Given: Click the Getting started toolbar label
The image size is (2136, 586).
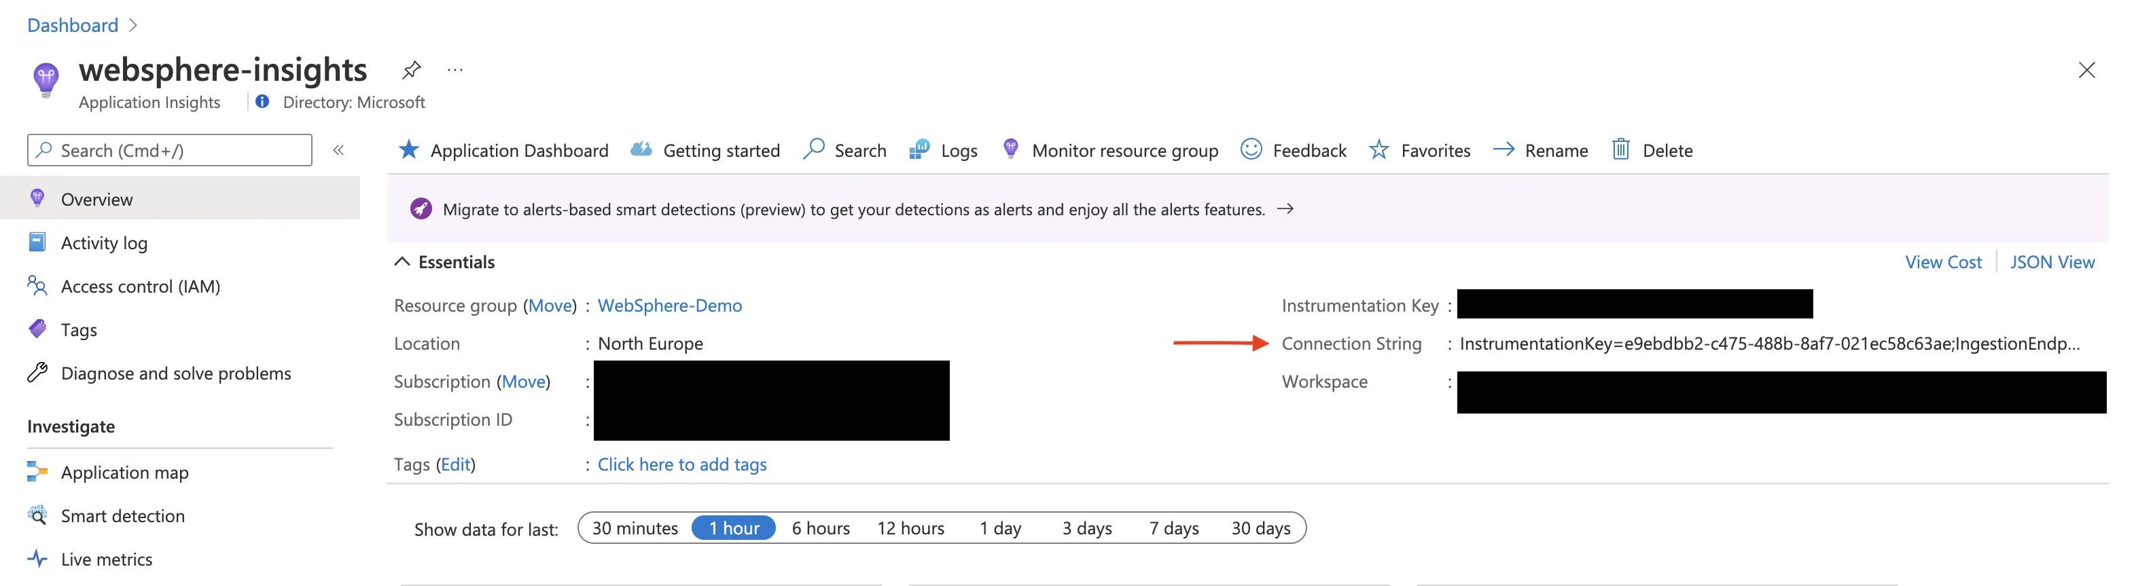Looking at the screenshot, I should click(722, 151).
